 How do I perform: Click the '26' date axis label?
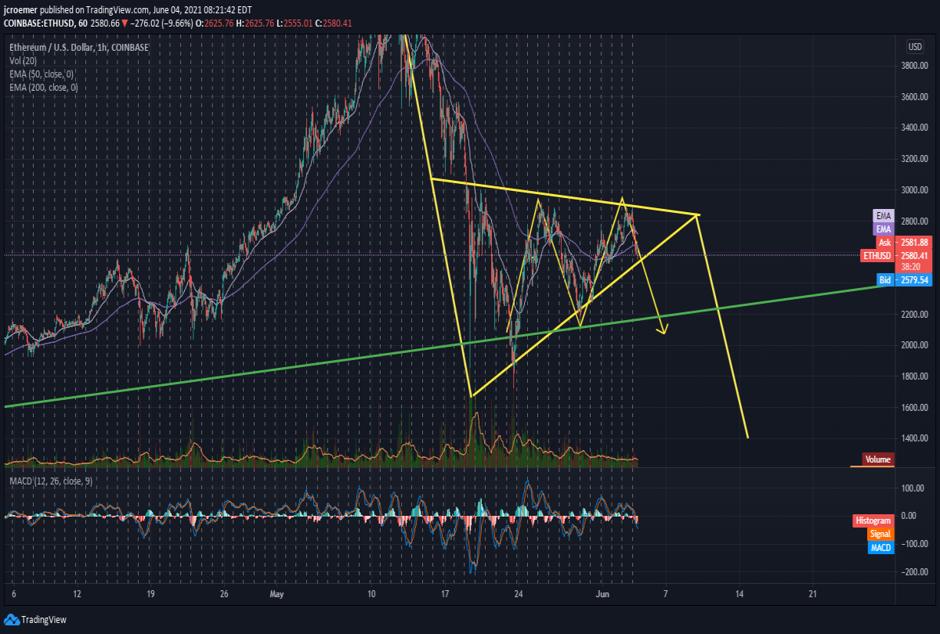223,594
